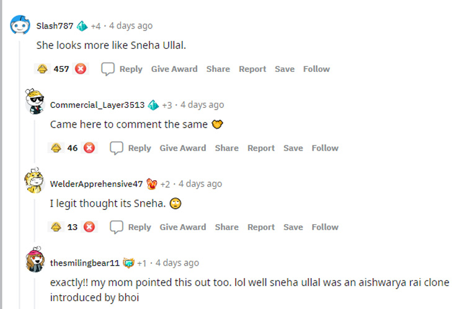Upvote Commercial_Layer3513's comment

56,148
